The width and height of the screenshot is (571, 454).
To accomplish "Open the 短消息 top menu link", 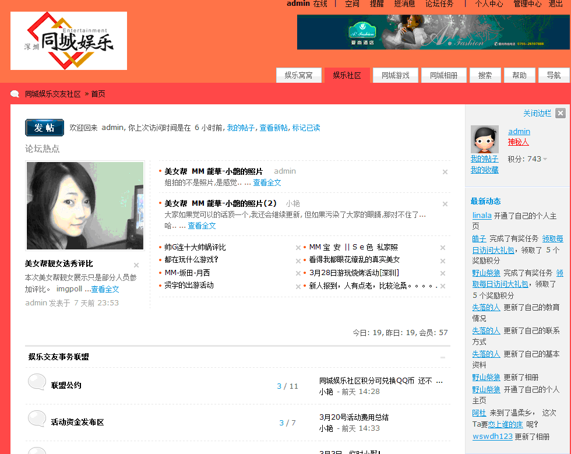I will tap(405, 3).
